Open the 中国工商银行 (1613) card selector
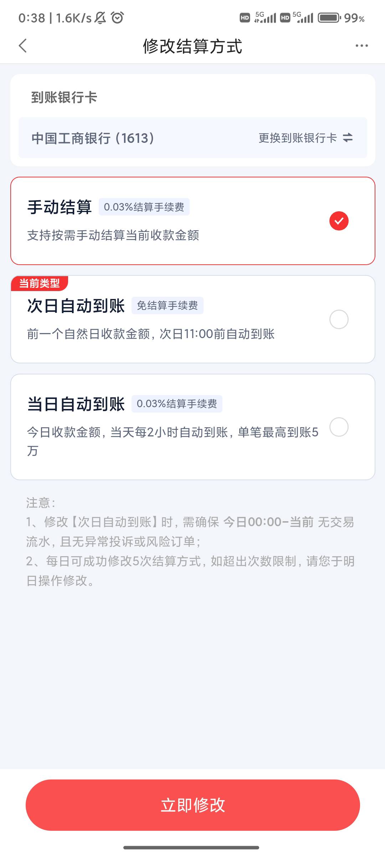385x855 pixels. click(93, 138)
